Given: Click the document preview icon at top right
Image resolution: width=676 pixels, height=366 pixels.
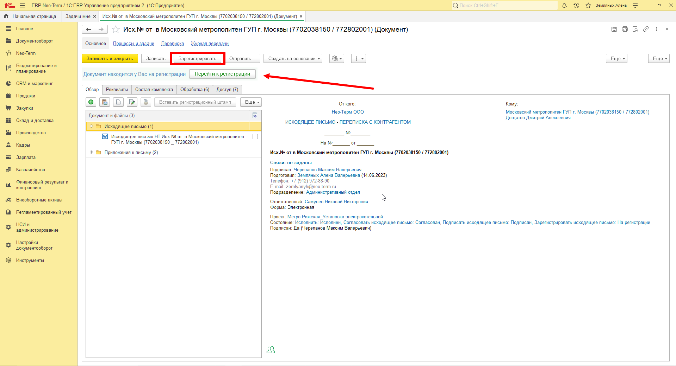Looking at the screenshot, I should tap(635, 29).
